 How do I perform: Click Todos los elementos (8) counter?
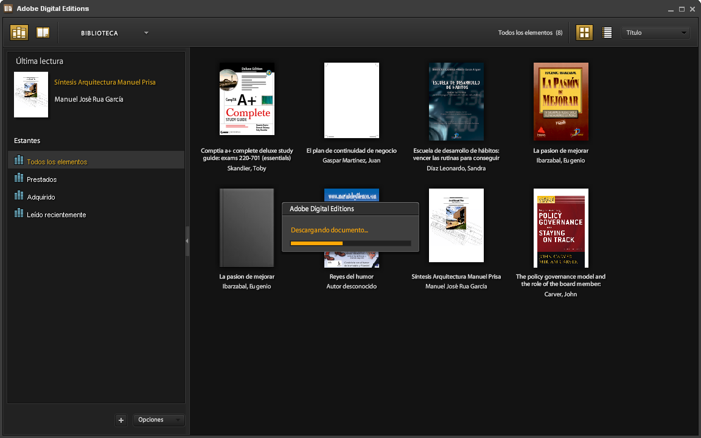[x=530, y=33]
